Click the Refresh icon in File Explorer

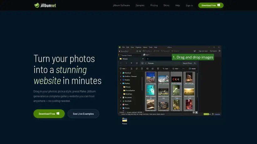coord(137,63)
